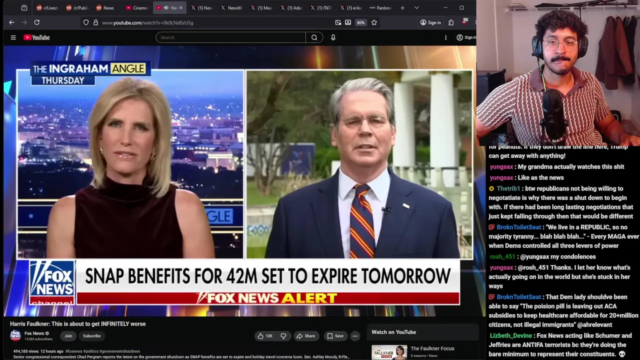This screenshot has height=360, width=640.
Task: Open The Faulkner Focus title link
Action: (432, 348)
